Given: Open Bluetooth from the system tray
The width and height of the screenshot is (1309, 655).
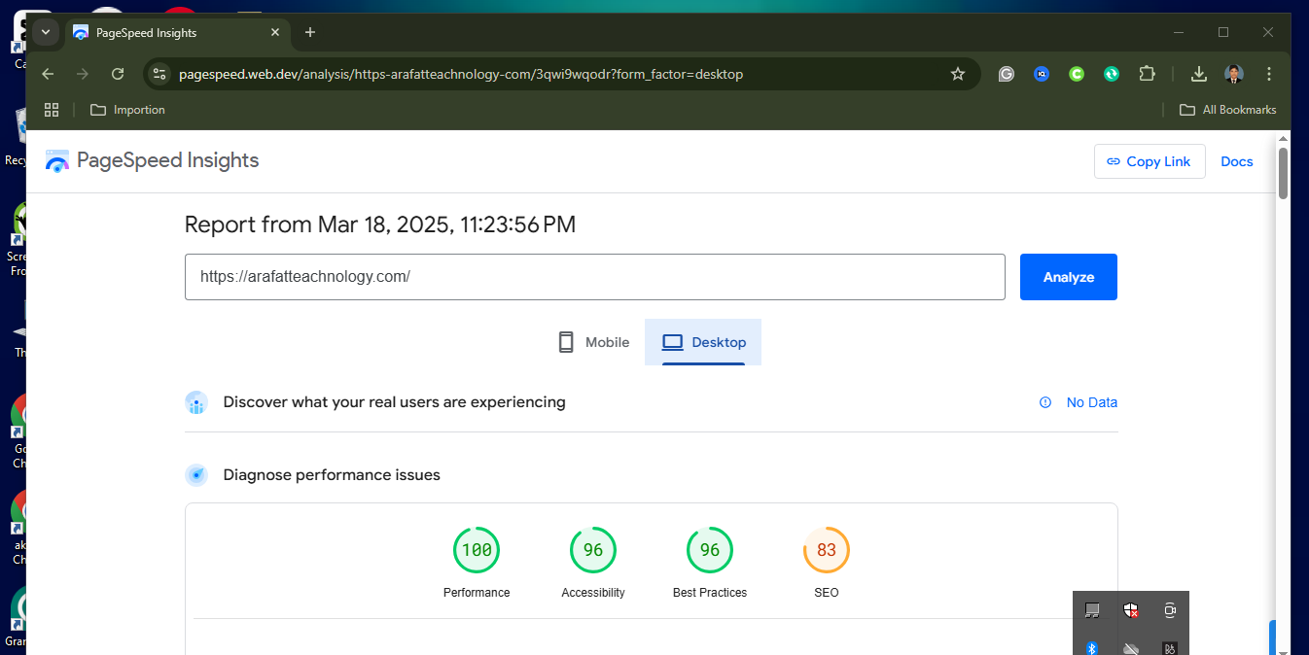Looking at the screenshot, I should point(1092,647).
